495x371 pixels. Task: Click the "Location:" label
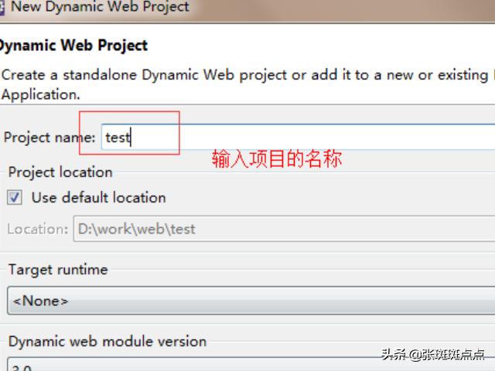[x=38, y=229]
